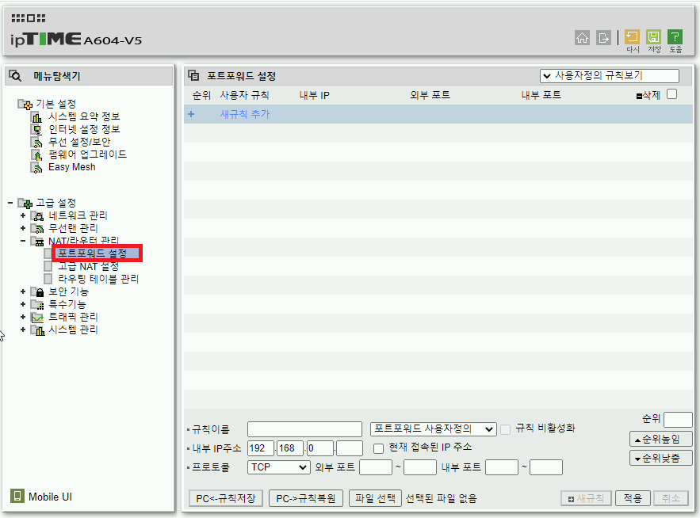Click the 트래픽 관리 chart icon

click(x=37, y=318)
